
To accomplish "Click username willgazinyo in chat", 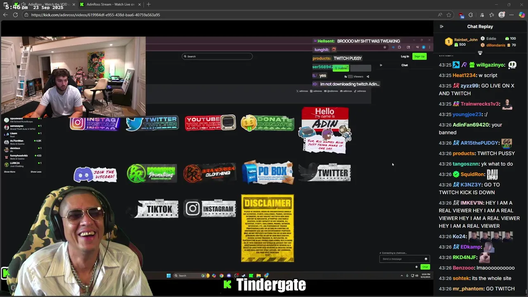I will tap(490, 65).
